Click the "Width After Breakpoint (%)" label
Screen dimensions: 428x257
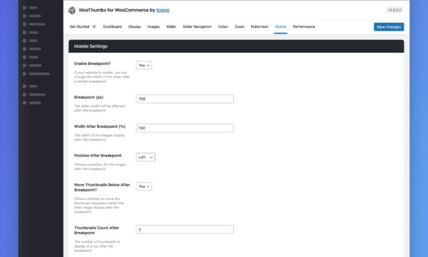coord(100,126)
